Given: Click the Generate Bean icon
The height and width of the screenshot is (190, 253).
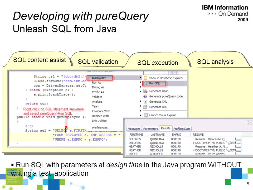Looking at the screenshot, I should click(x=145, y=91).
